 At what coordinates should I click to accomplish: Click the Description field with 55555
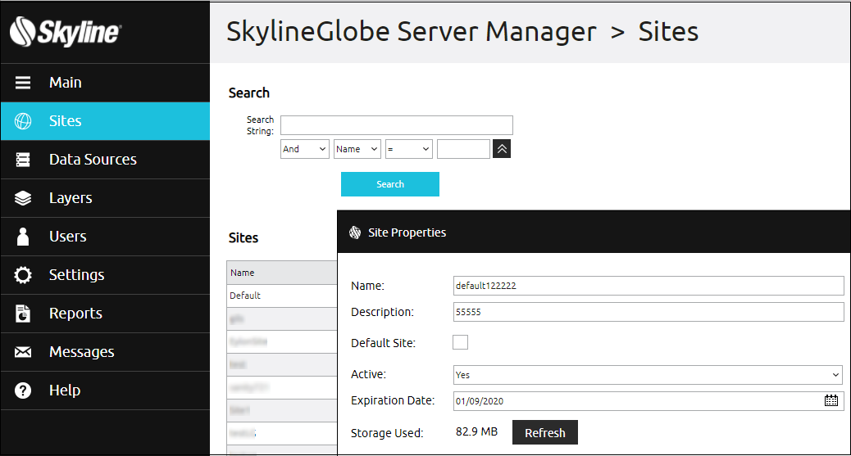pyautogui.click(x=648, y=312)
